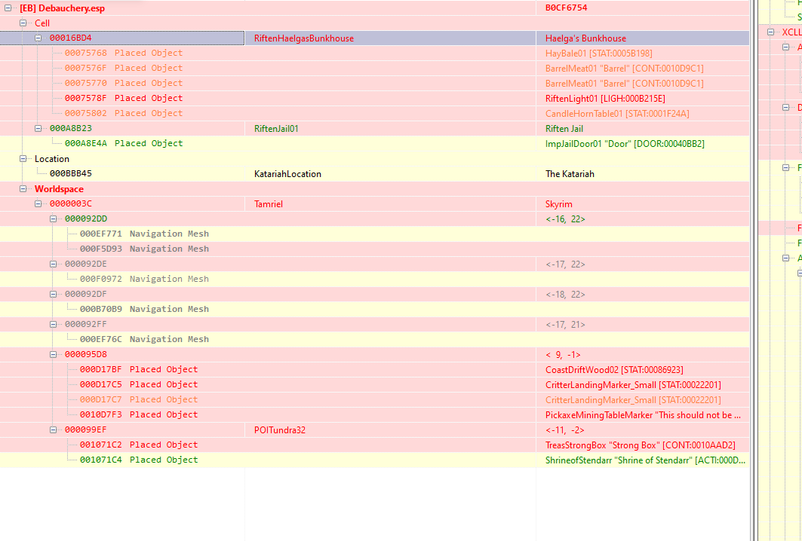The width and height of the screenshot is (802, 541).
Task: Select the 000D17C5 CritterLandingMarker_Small row
Action: point(374,385)
